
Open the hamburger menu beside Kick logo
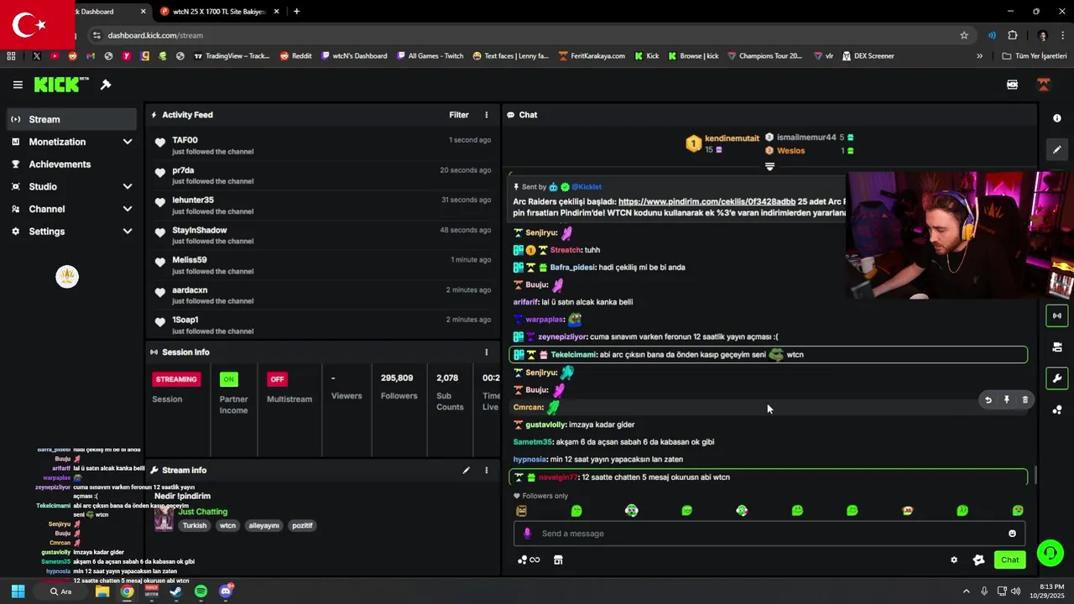coord(18,85)
